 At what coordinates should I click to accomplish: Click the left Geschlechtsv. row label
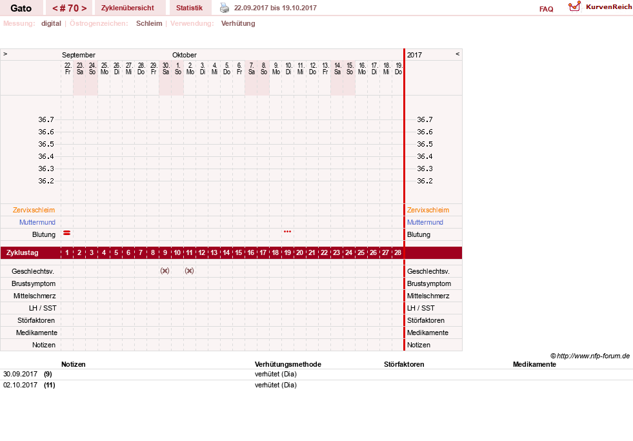[33, 271]
